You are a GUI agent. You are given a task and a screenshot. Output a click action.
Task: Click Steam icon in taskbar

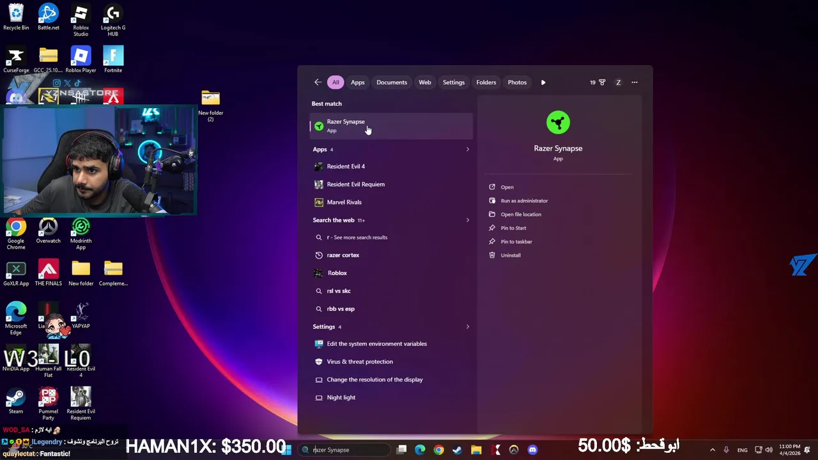458,450
